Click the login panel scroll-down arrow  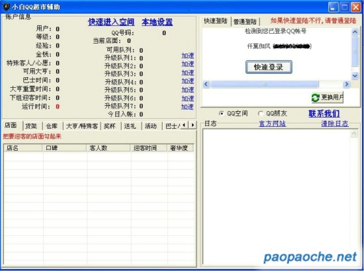pos(355,75)
